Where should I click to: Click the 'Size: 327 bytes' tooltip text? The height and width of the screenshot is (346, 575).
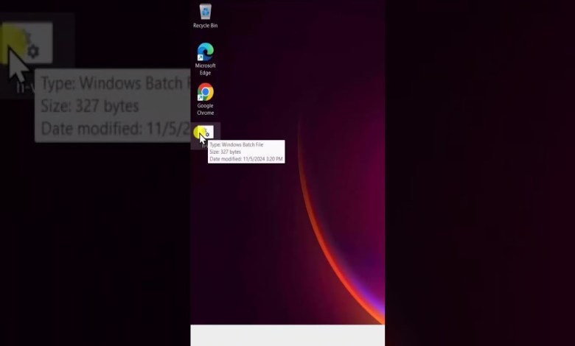[x=225, y=152]
